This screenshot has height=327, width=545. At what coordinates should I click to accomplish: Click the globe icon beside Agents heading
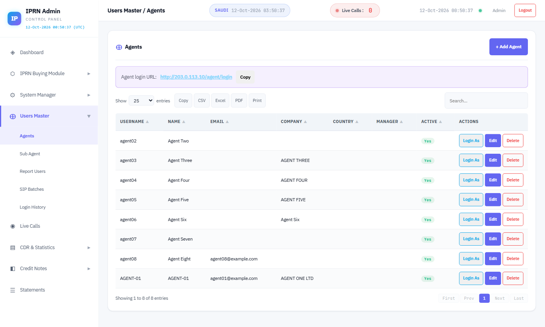(119, 47)
